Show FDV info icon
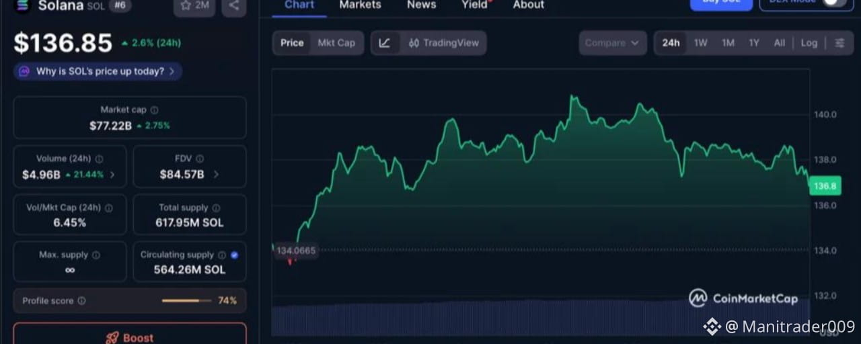The height and width of the screenshot is (344, 861). [x=200, y=159]
